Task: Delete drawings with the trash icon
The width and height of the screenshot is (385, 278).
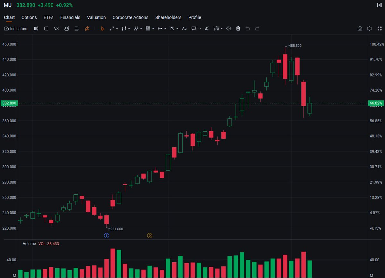Action: [x=238, y=29]
